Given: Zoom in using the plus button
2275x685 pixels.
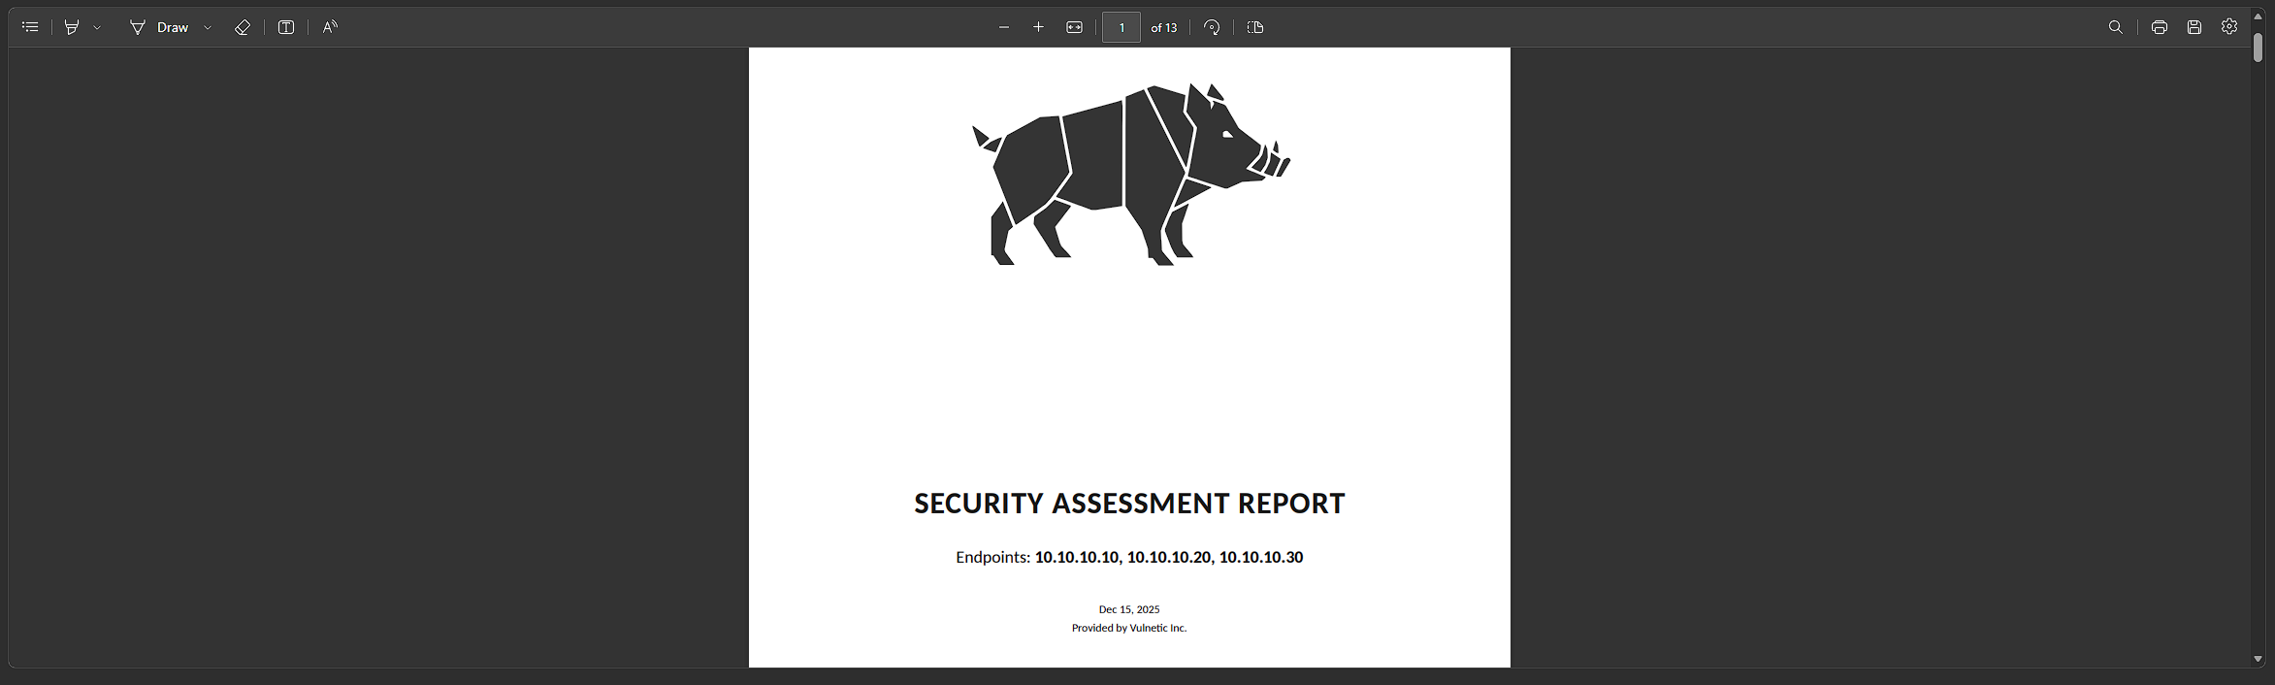Looking at the screenshot, I should [1038, 27].
